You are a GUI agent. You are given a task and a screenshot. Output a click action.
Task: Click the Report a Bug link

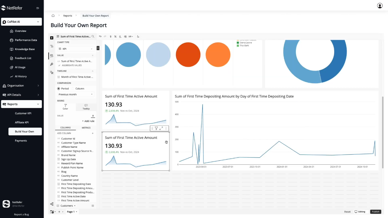pos(22,215)
